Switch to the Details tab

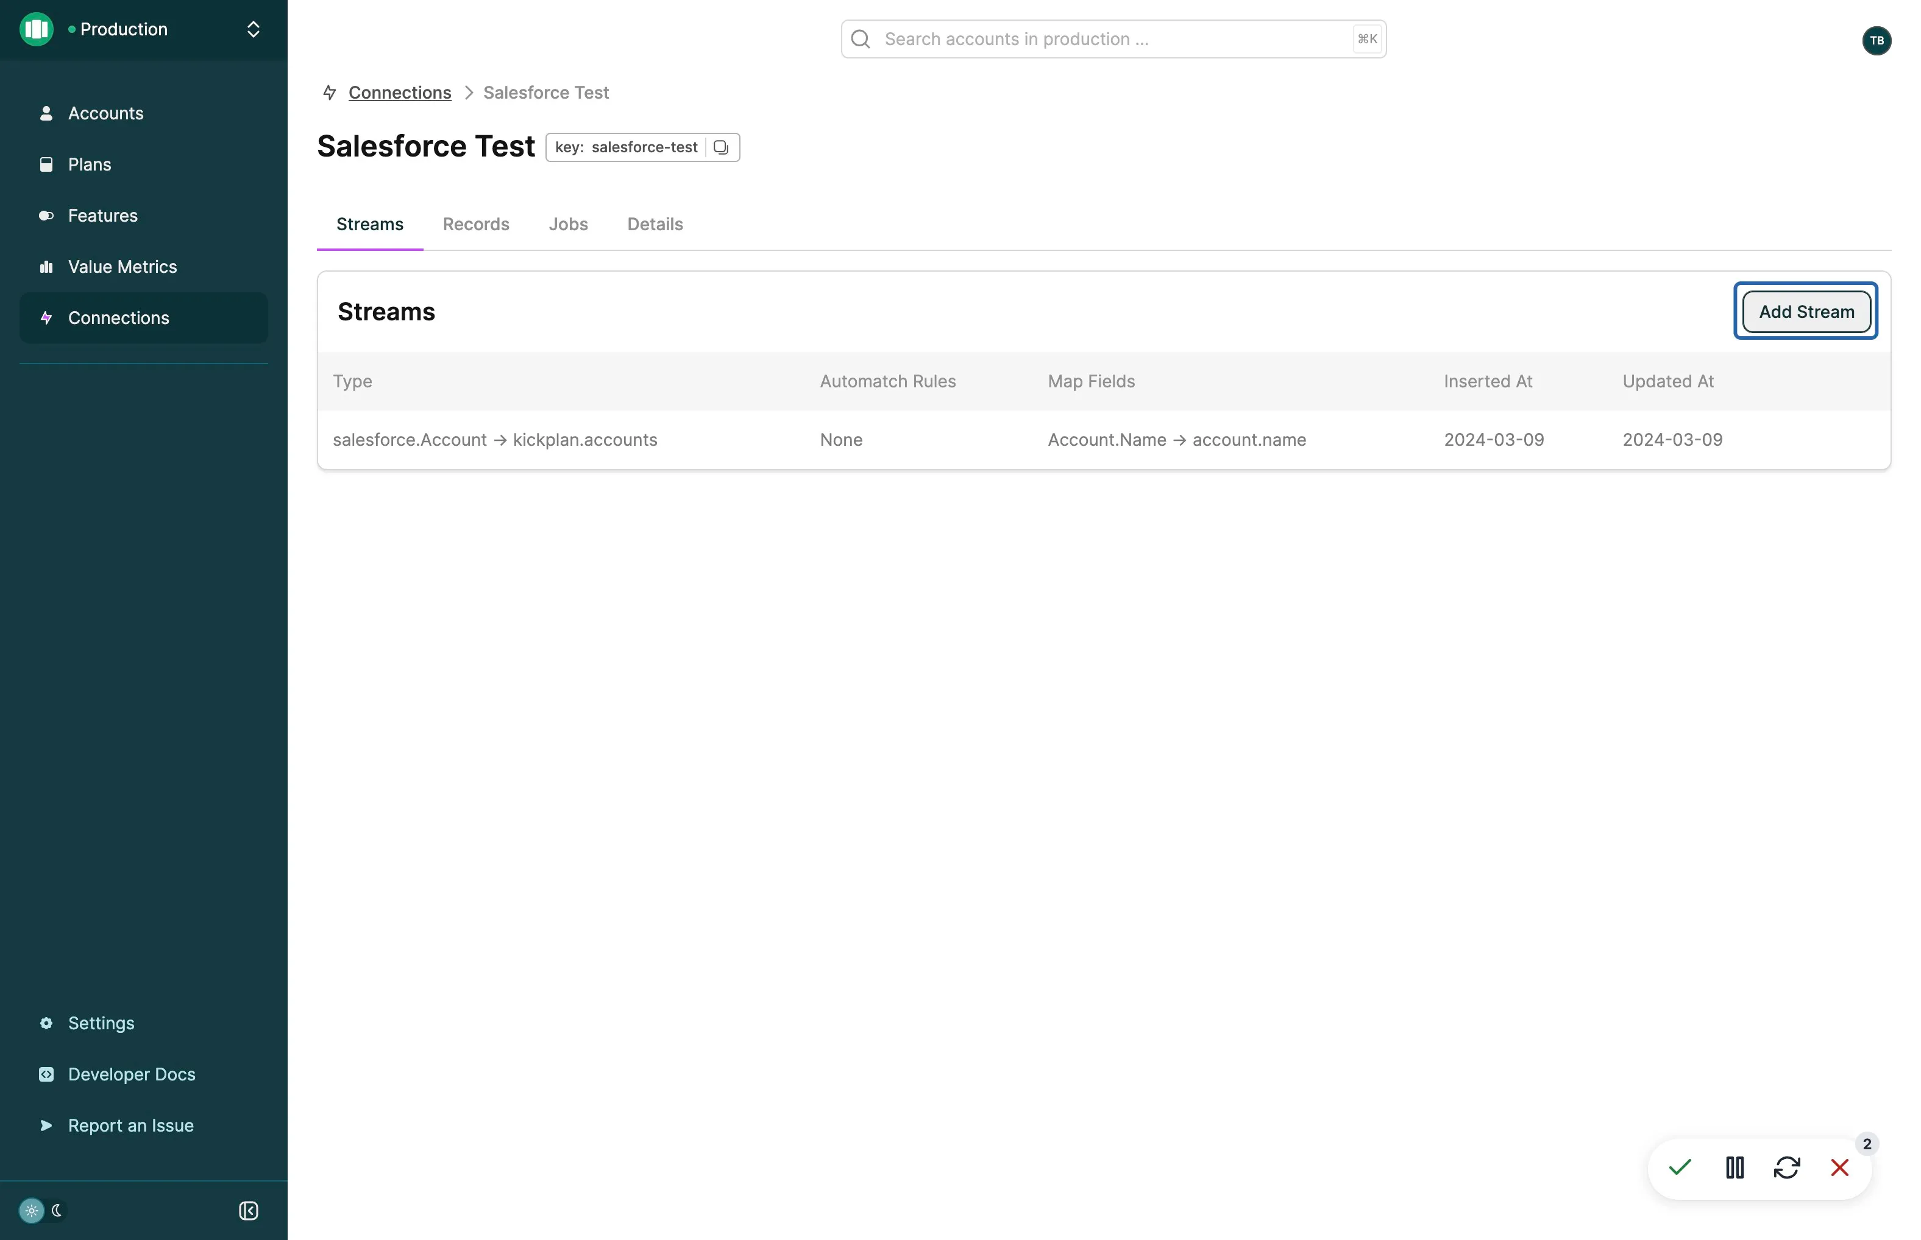tap(655, 225)
